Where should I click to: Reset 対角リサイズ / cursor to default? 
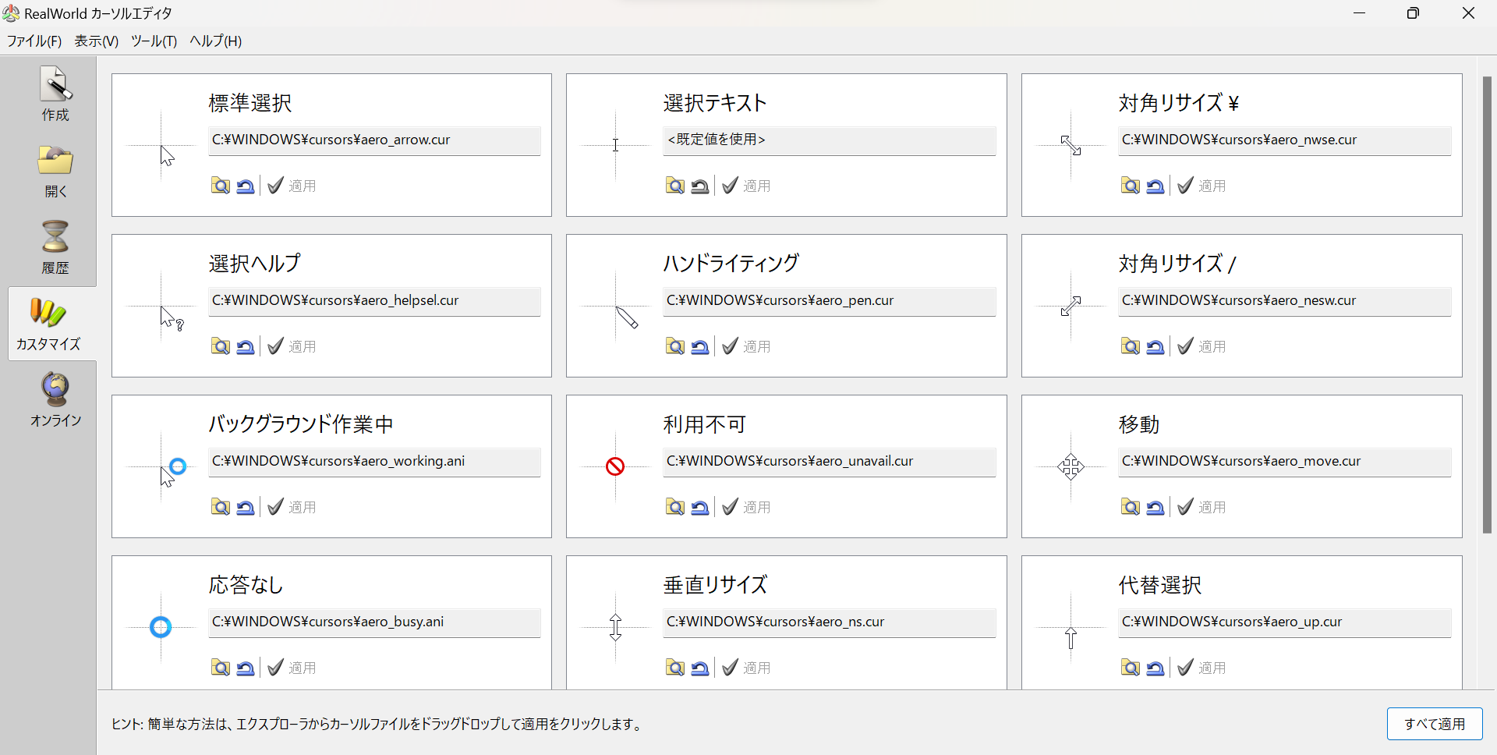click(x=1155, y=346)
